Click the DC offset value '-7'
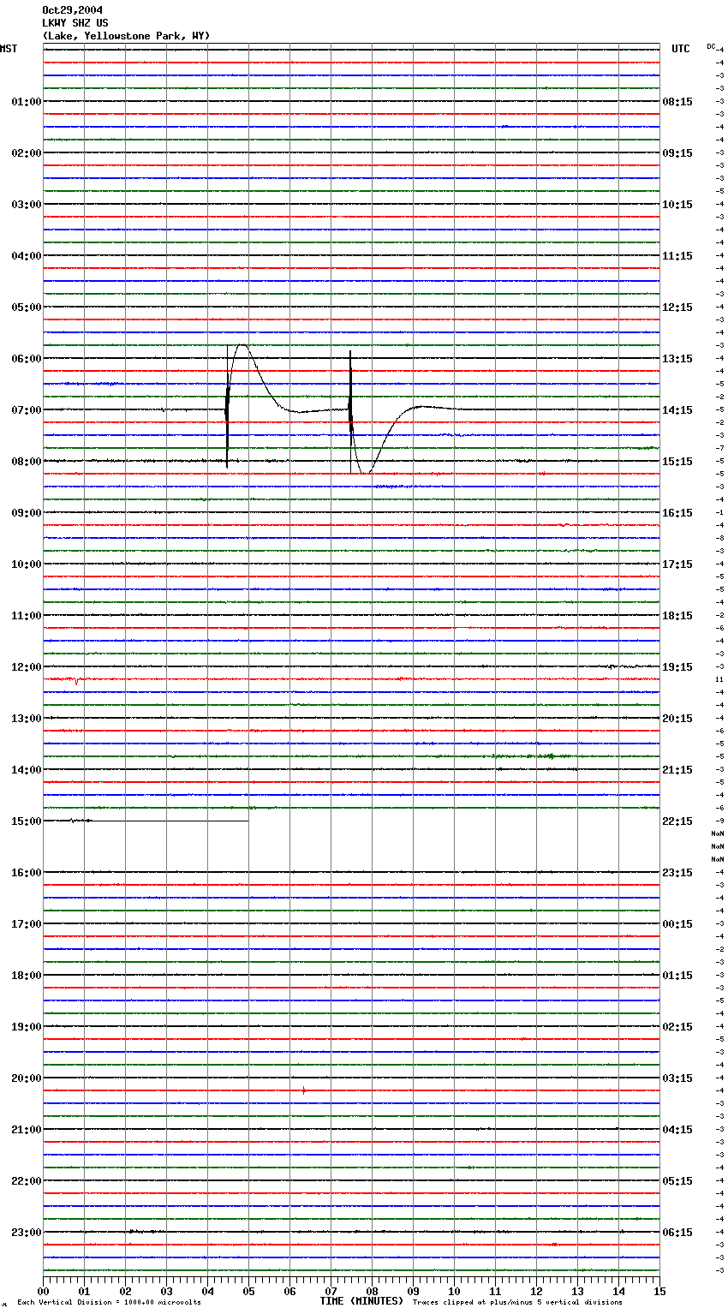Viewport: 728px width, 1314px height. 720,448
